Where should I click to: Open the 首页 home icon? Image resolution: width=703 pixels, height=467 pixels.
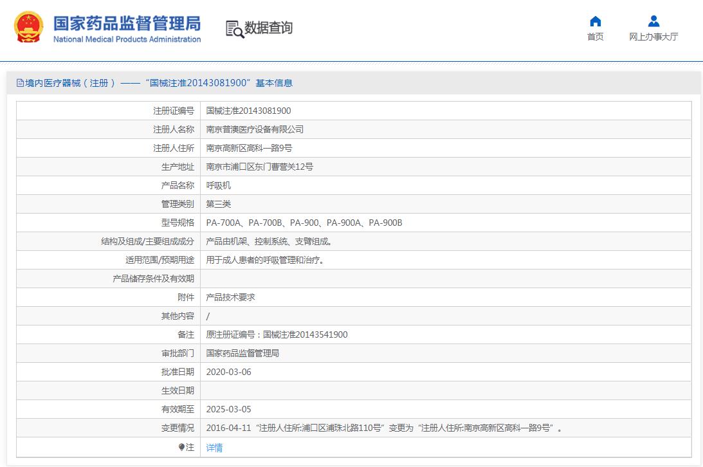point(596,21)
